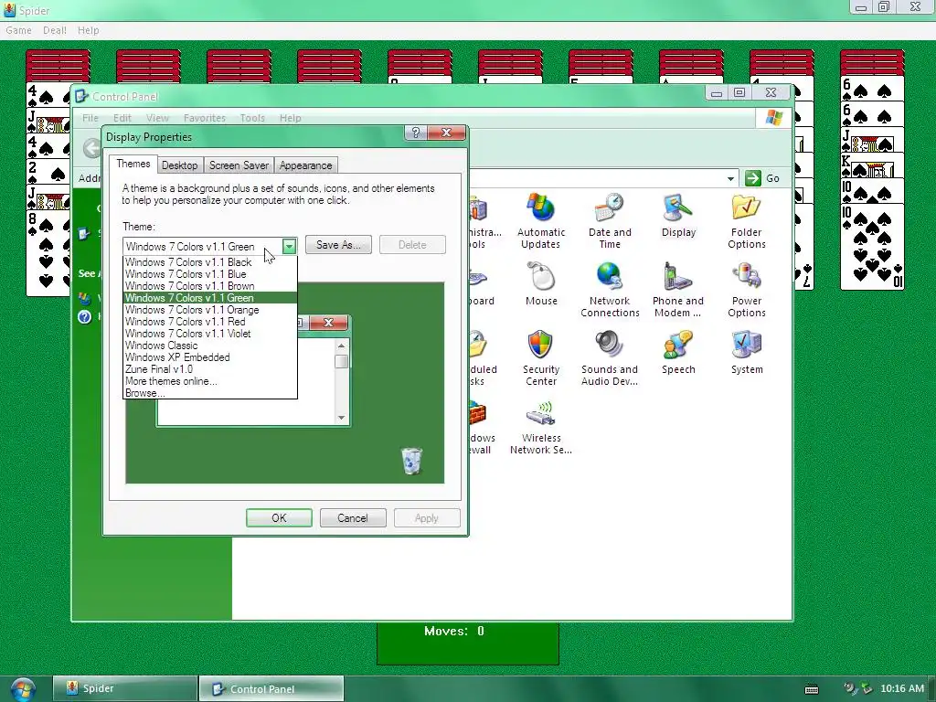Open the Spider Help menu
This screenshot has width=936, height=702.
click(89, 30)
